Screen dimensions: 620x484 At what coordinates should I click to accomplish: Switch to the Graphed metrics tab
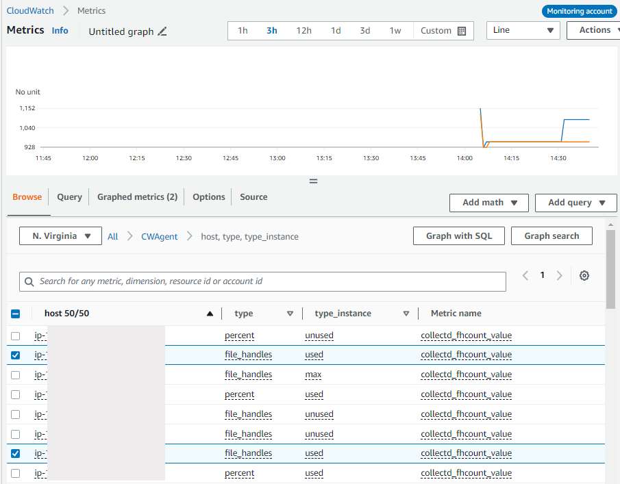click(137, 196)
